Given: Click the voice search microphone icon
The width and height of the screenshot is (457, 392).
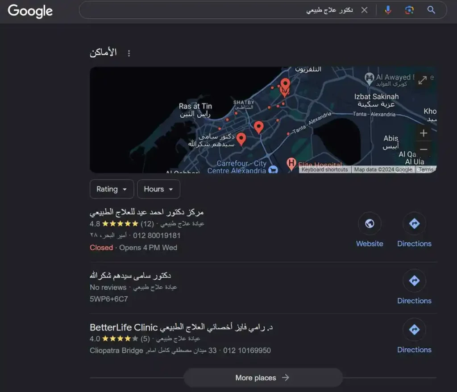Looking at the screenshot, I should point(388,10).
